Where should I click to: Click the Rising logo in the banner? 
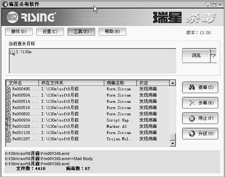(x=31, y=17)
